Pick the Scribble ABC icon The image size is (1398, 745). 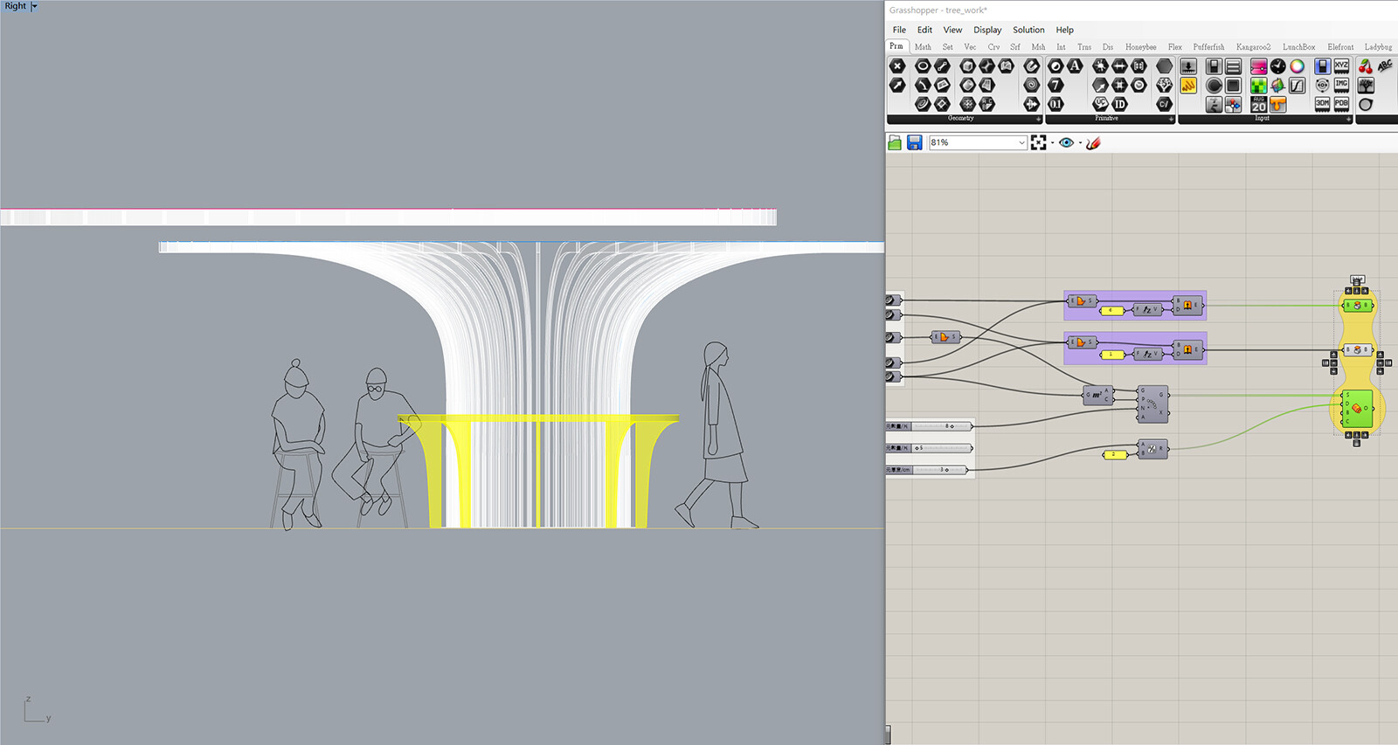pos(1385,66)
